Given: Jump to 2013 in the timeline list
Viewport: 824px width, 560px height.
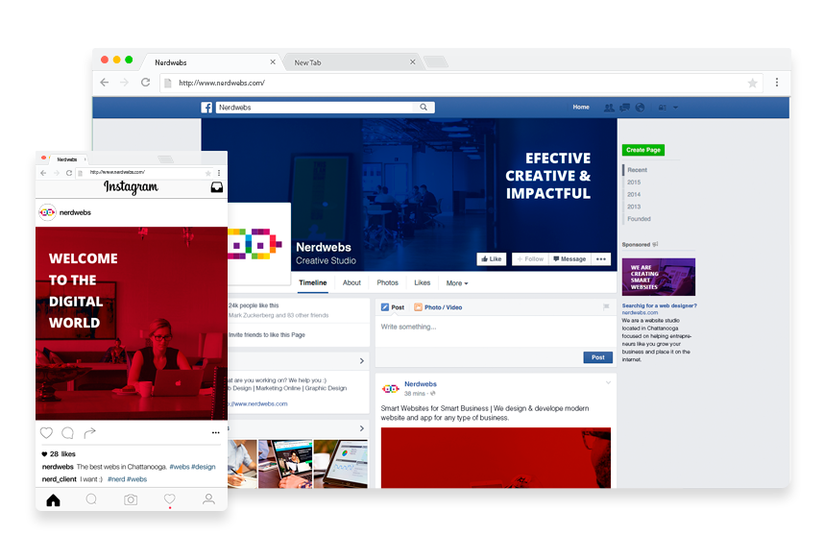Looking at the screenshot, I should [x=634, y=207].
